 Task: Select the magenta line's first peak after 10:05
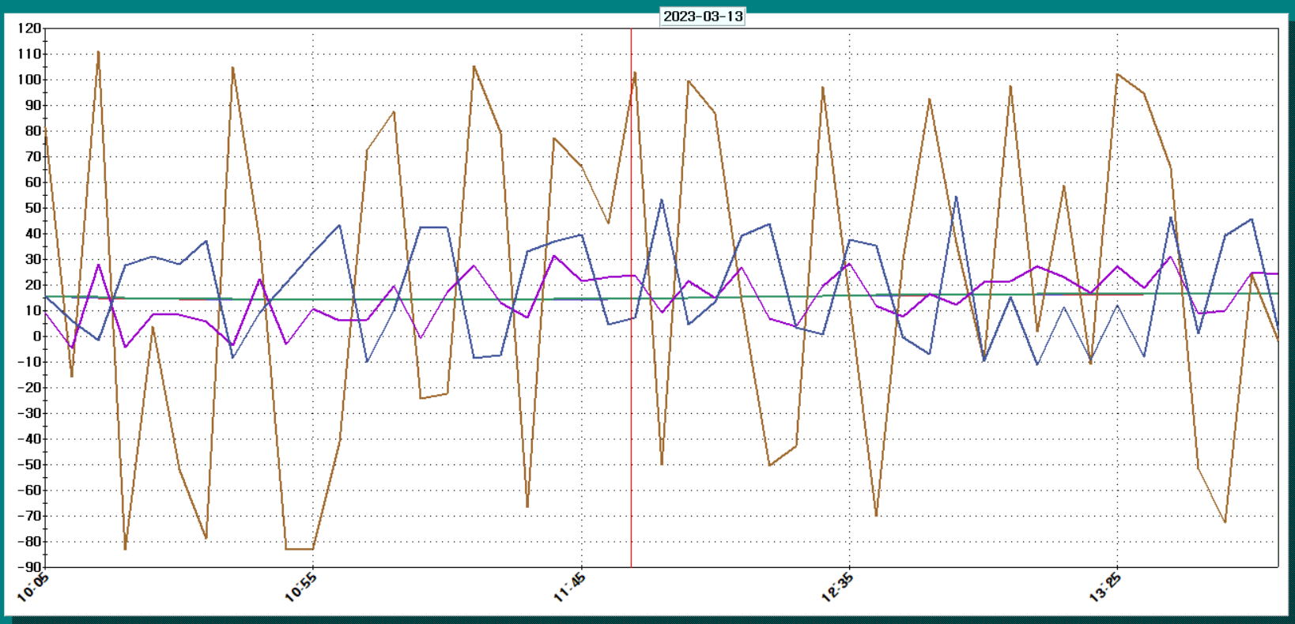[x=99, y=265]
